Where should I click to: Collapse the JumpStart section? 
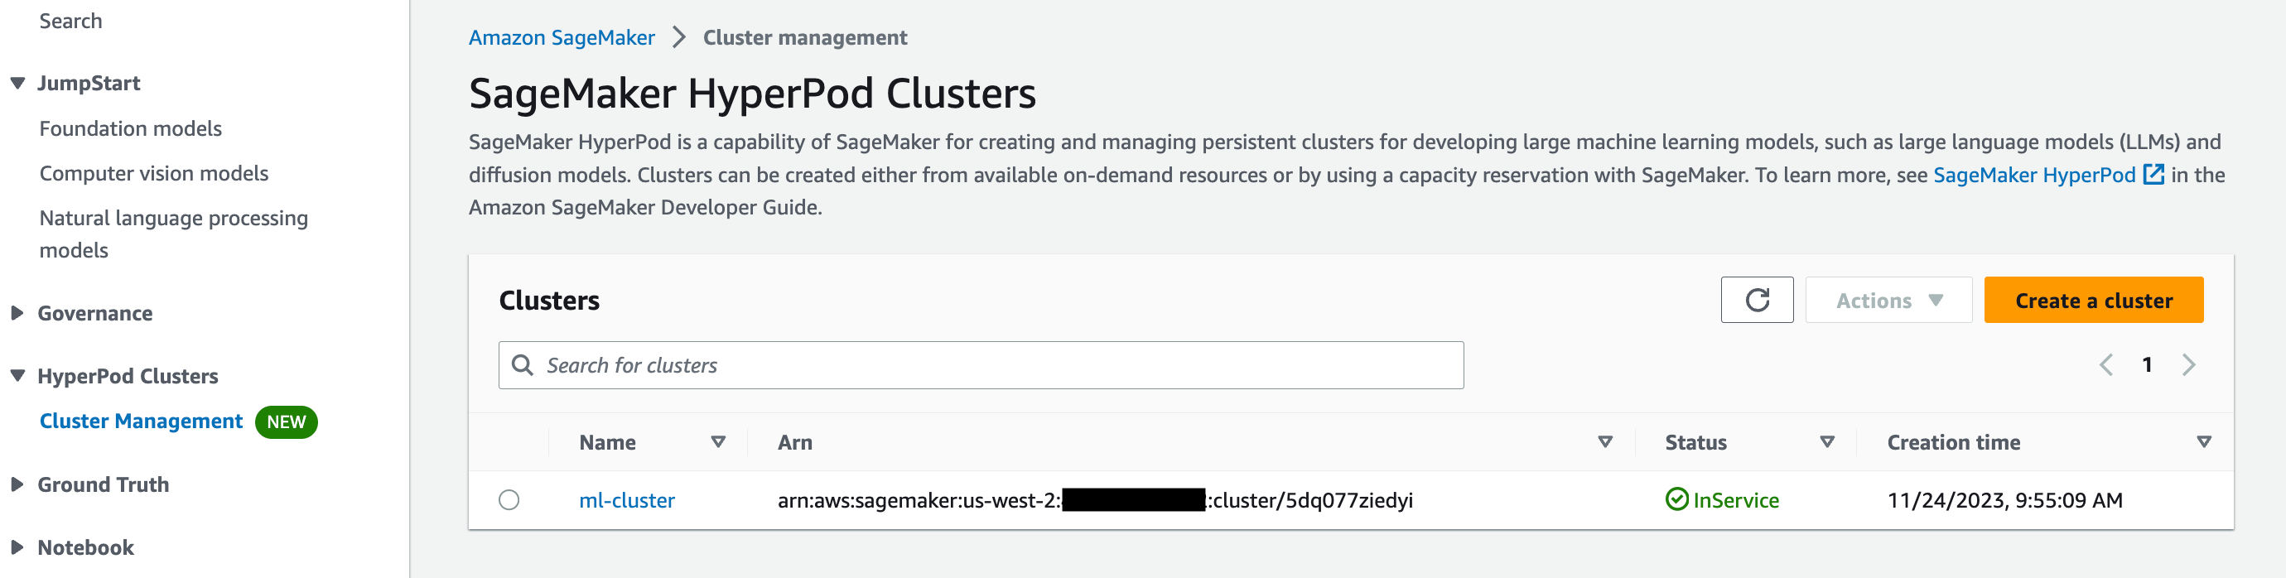(17, 84)
